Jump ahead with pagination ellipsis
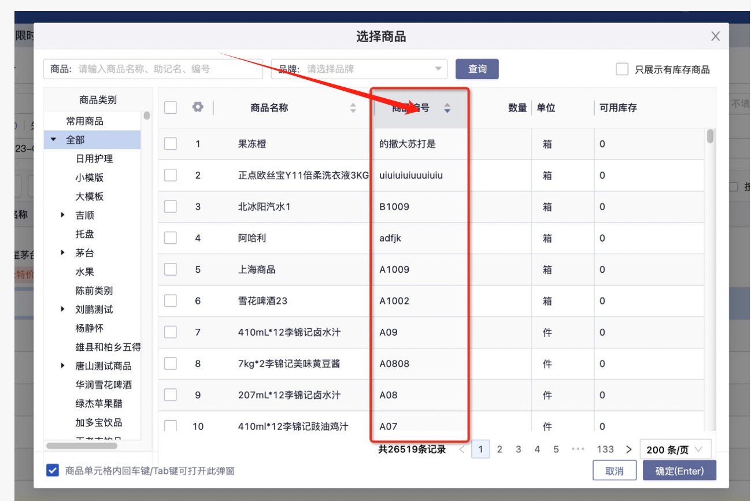 pos(578,449)
